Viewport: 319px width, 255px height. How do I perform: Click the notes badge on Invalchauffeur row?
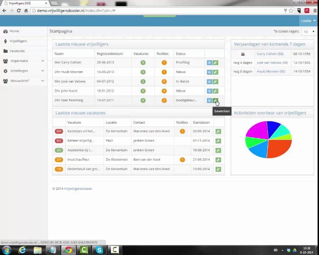(182, 160)
